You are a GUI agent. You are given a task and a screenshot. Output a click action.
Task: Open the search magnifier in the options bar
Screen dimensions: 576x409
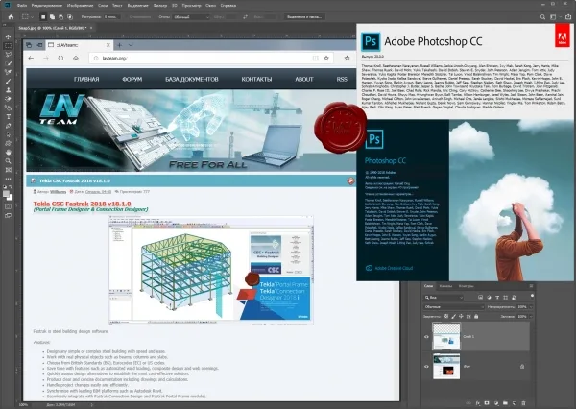point(542,17)
